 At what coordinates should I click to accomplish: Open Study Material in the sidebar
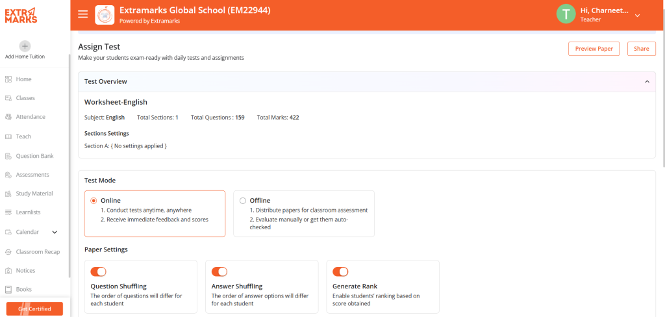click(x=35, y=194)
